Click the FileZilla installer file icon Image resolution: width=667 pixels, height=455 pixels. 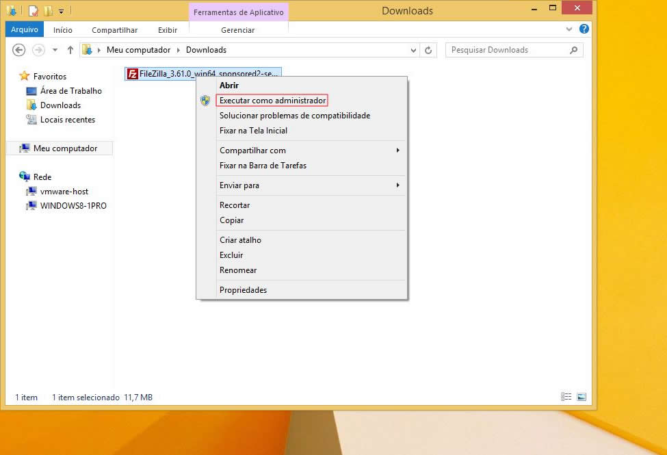(x=133, y=75)
